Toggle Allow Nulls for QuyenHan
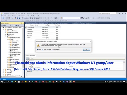 tap(57, 31)
